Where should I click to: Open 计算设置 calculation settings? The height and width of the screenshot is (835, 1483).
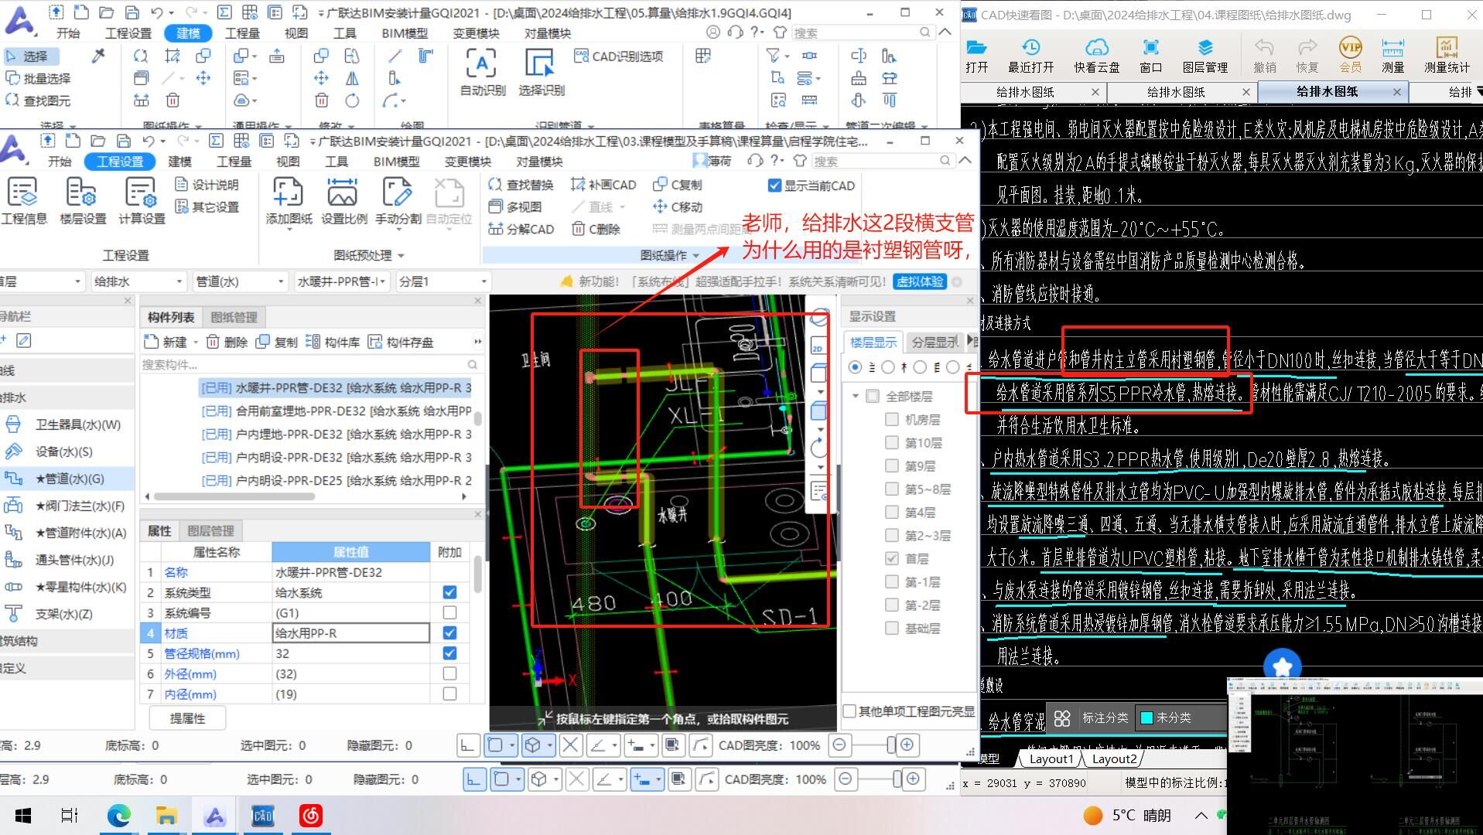tap(142, 200)
